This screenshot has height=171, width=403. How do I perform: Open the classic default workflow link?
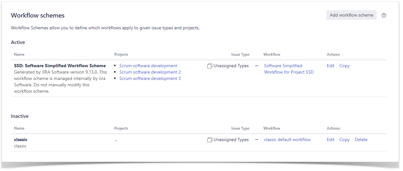[287, 140]
